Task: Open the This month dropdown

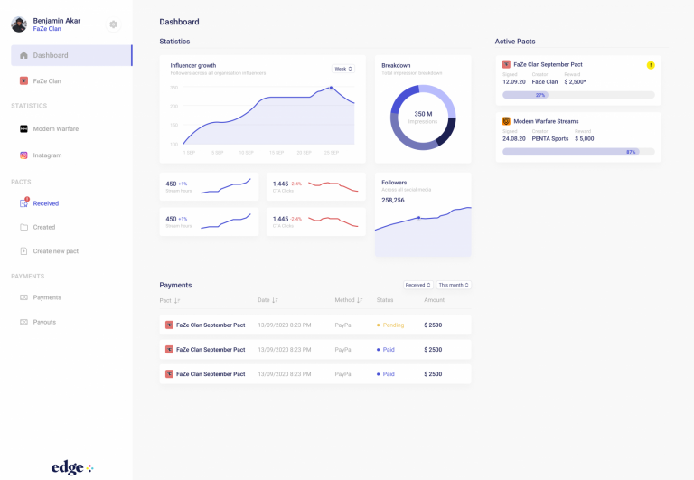Action: 454,285
